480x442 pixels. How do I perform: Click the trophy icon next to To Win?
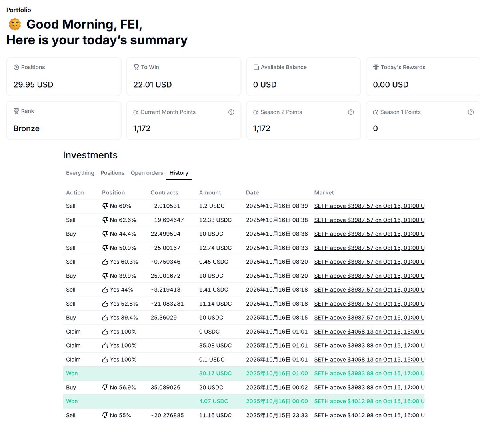(136, 67)
